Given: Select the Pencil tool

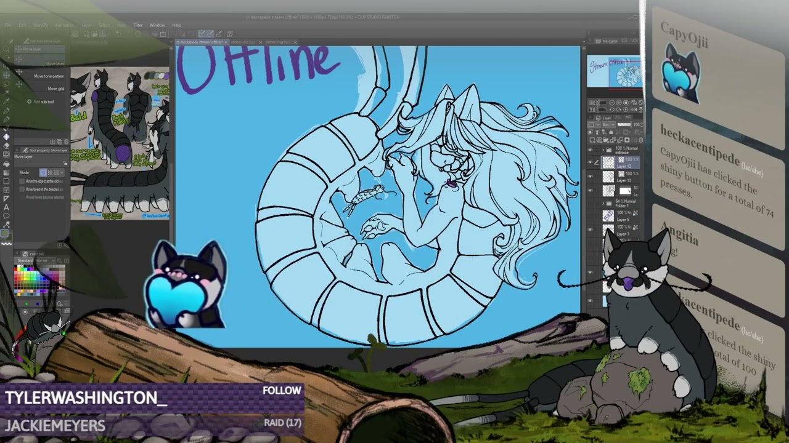Looking at the screenshot, I should 6,119.
